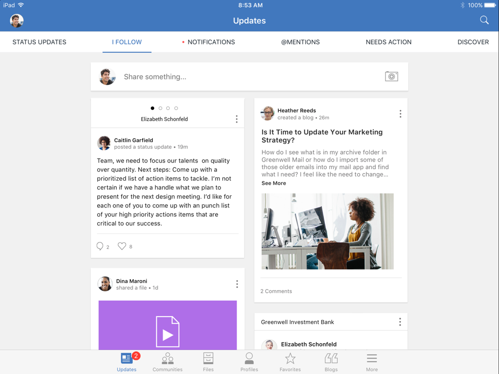Tap Bluetooth icon in status bar

[463, 5]
